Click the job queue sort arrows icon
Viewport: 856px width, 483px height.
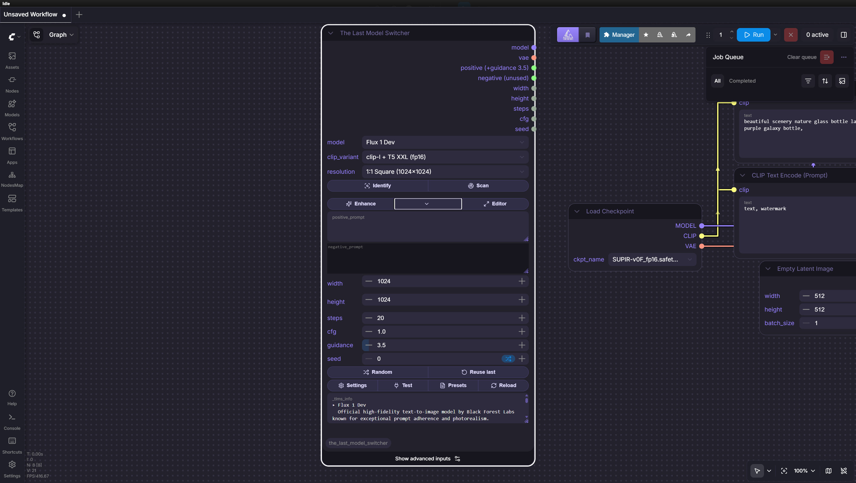pyautogui.click(x=825, y=81)
